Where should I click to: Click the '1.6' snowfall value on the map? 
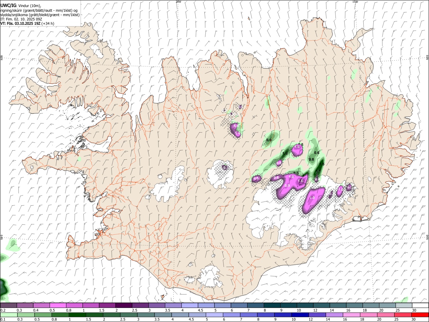point(297,147)
